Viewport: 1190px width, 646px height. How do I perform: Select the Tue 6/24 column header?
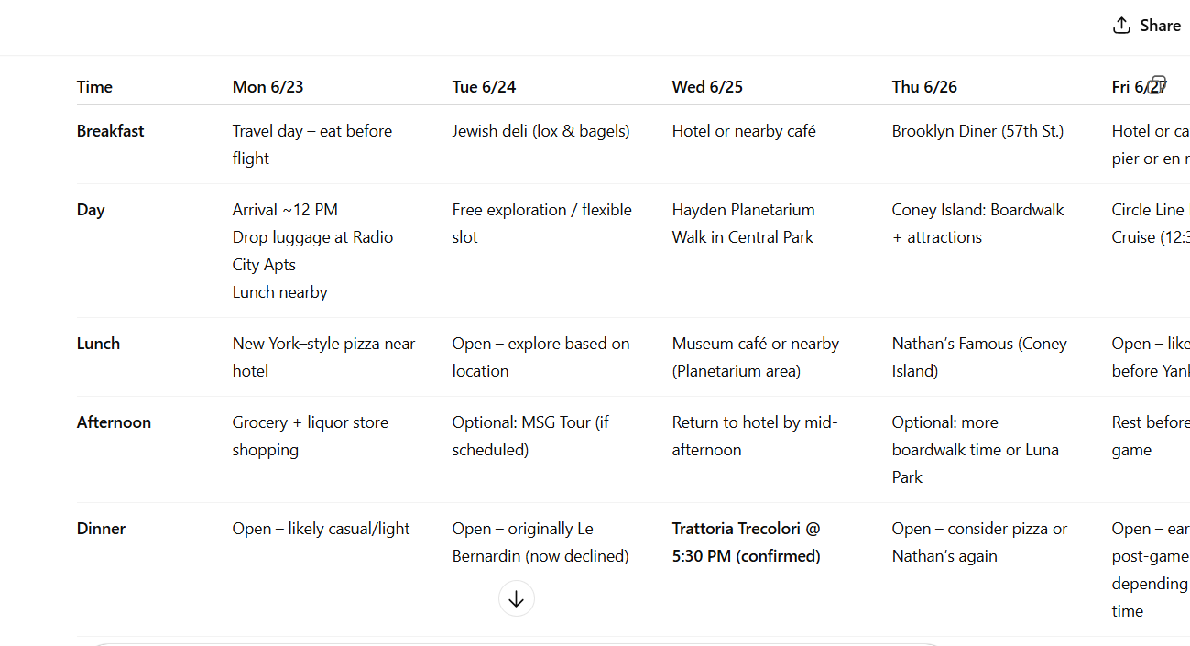pyautogui.click(x=484, y=87)
